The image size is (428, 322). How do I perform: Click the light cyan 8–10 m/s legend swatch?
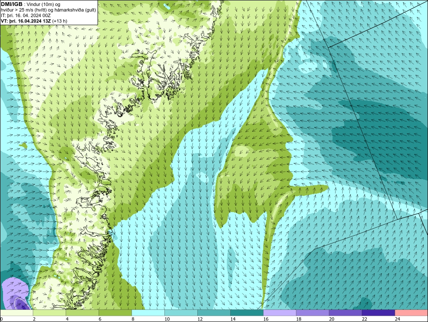[148, 313]
